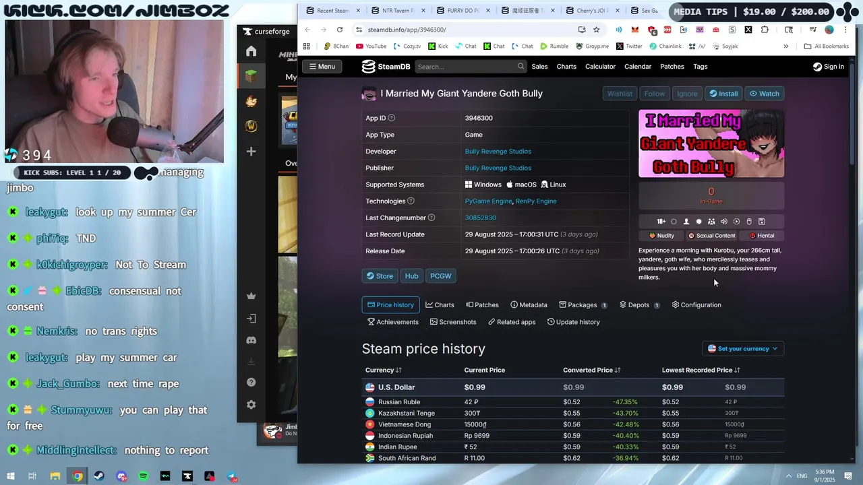The width and height of the screenshot is (863, 485).
Task: Select the Minecraft block icon in CurseForge
Action: [x=251, y=76]
